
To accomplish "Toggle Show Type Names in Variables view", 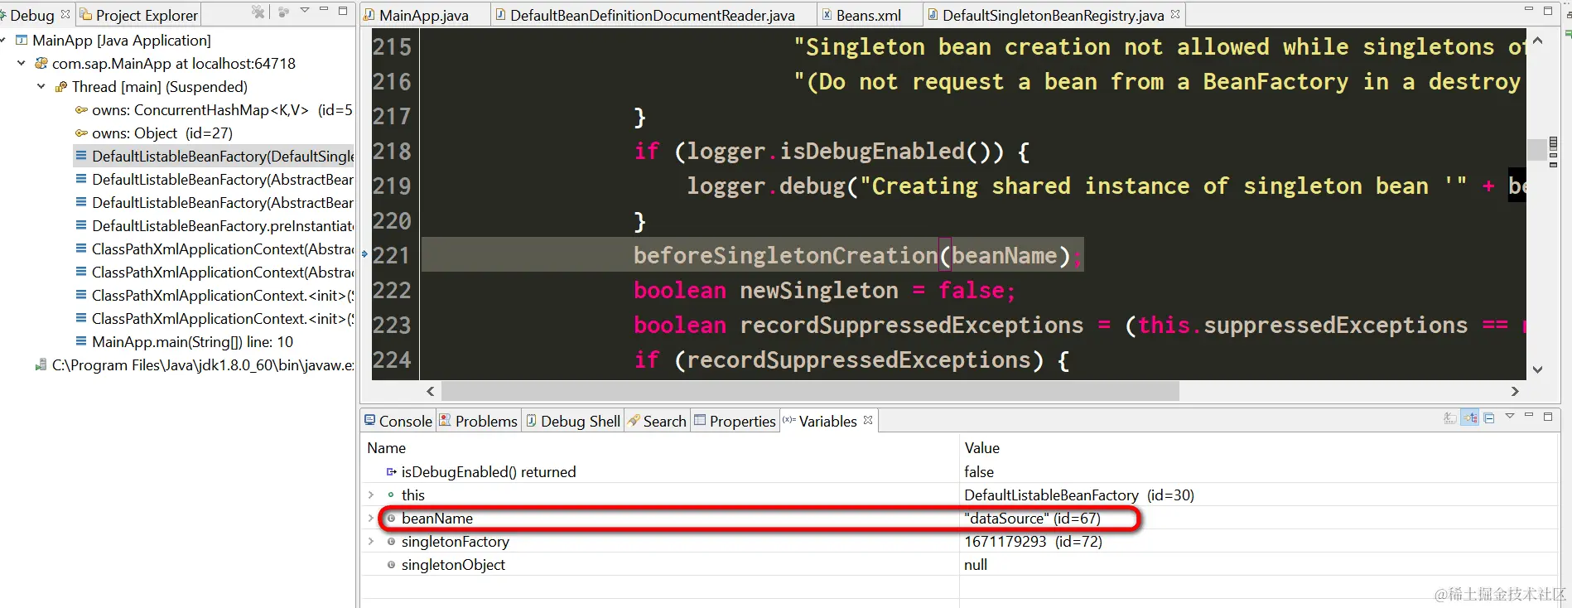I will 1449,418.
